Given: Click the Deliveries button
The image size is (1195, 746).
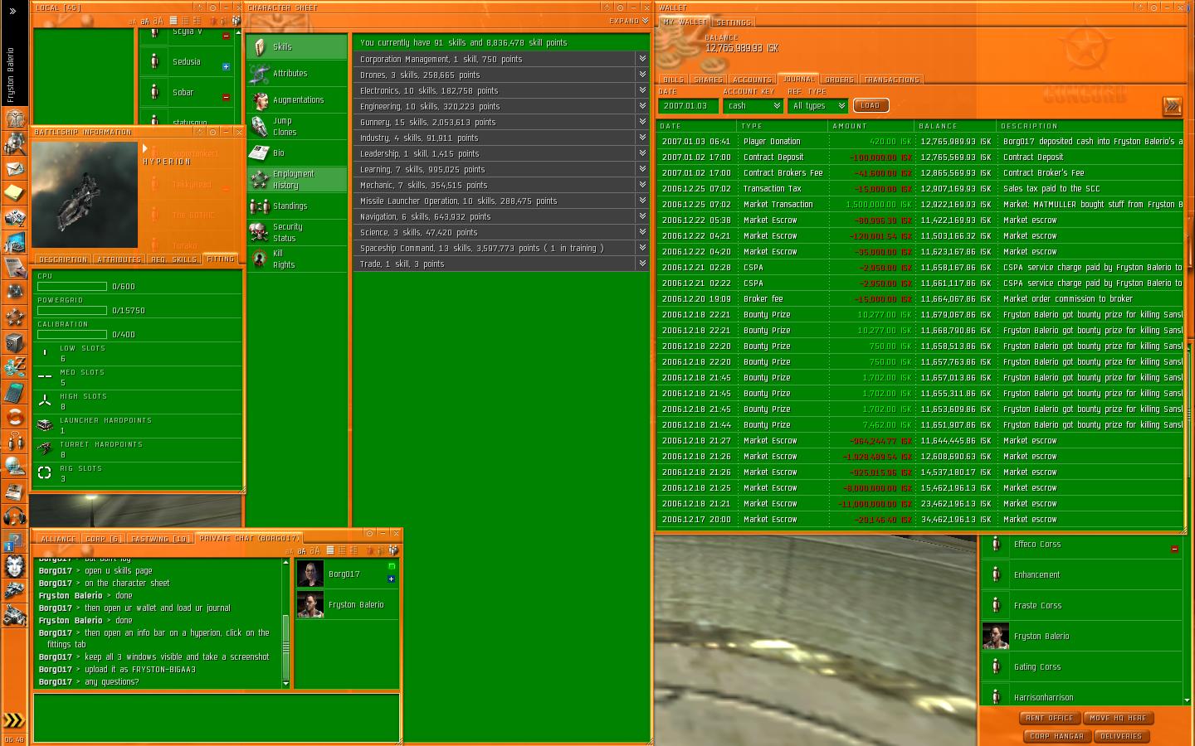Looking at the screenshot, I should [x=1121, y=736].
